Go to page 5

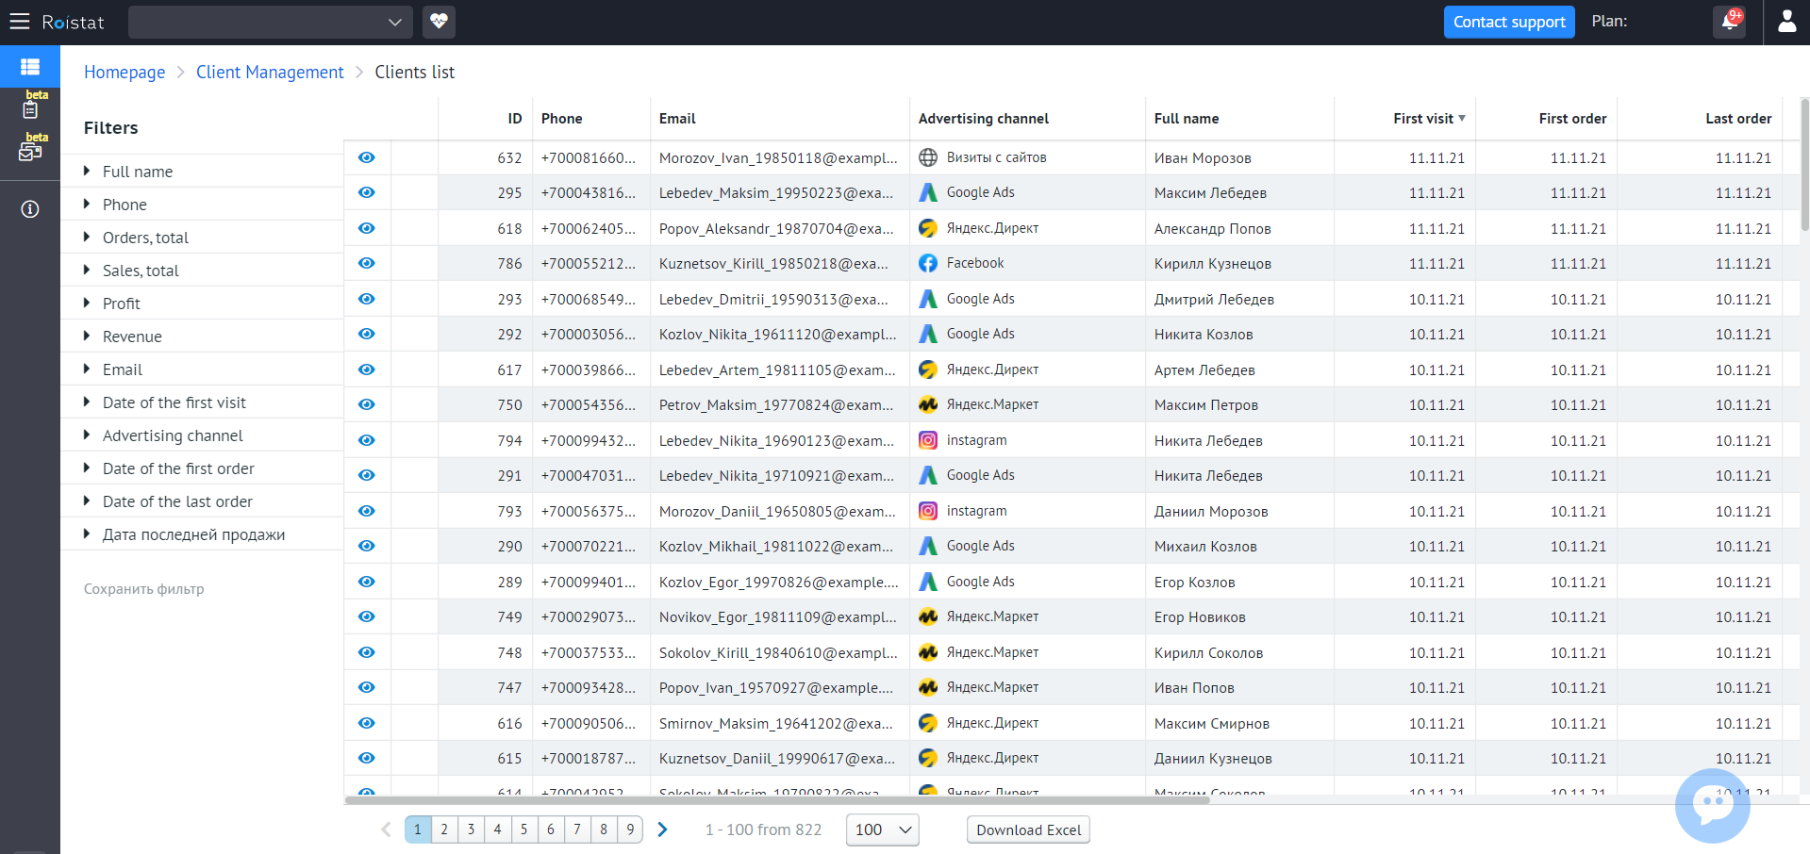point(524,829)
